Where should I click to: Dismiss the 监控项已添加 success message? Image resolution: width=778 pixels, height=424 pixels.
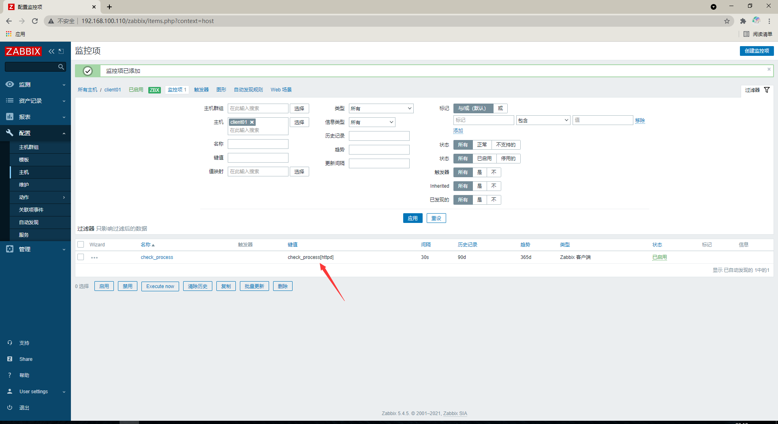click(x=769, y=69)
